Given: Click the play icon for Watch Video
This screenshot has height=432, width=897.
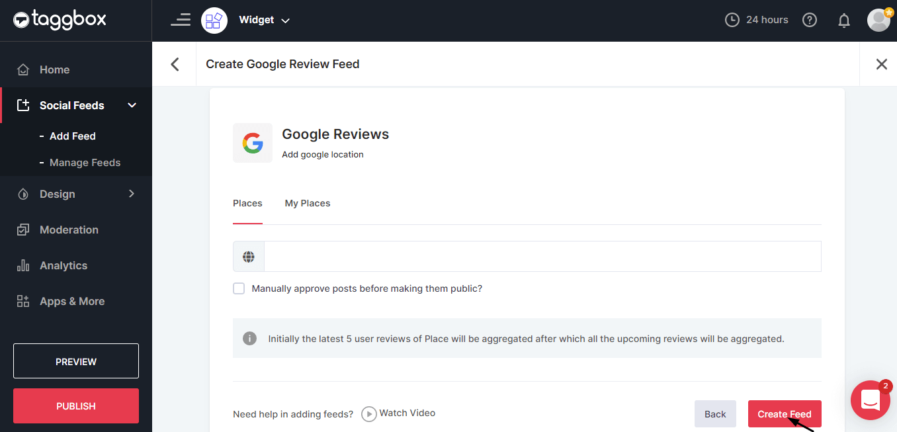Looking at the screenshot, I should [x=368, y=413].
